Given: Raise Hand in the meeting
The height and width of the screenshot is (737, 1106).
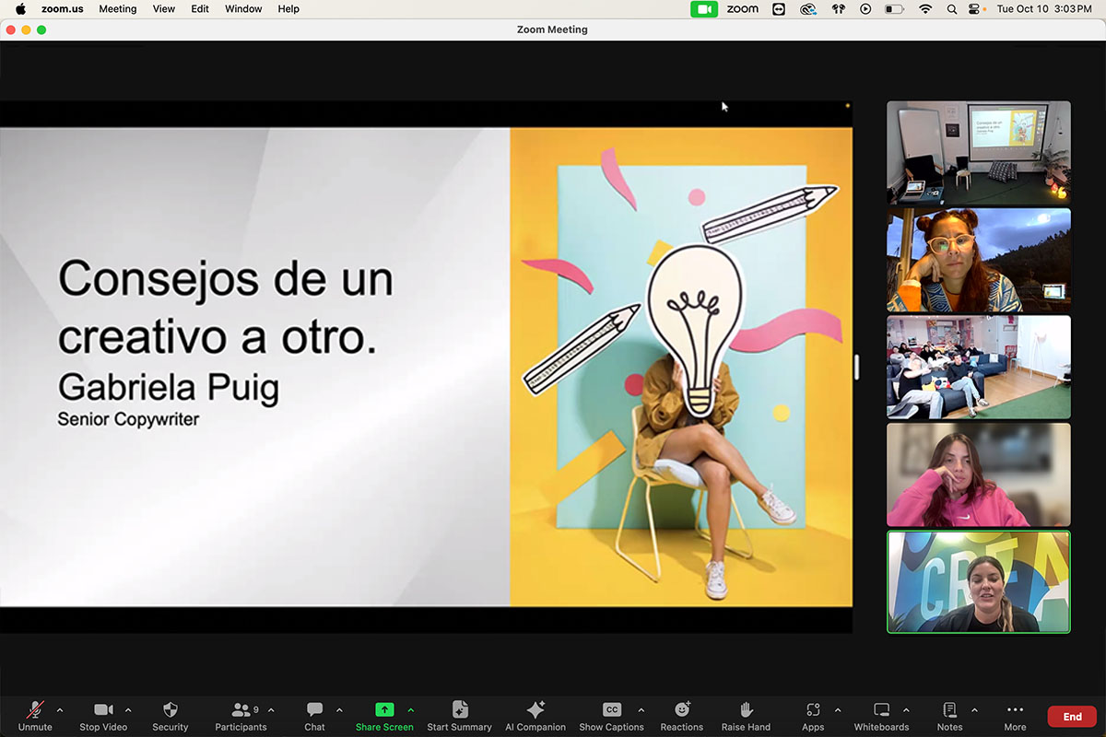Looking at the screenshot, I should [746, 716].
